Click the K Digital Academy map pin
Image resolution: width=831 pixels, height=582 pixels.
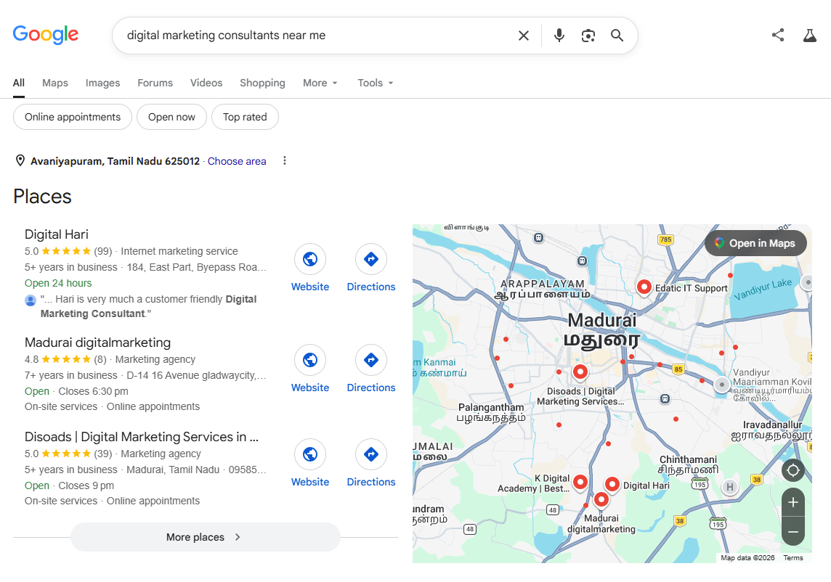(580, 483)
